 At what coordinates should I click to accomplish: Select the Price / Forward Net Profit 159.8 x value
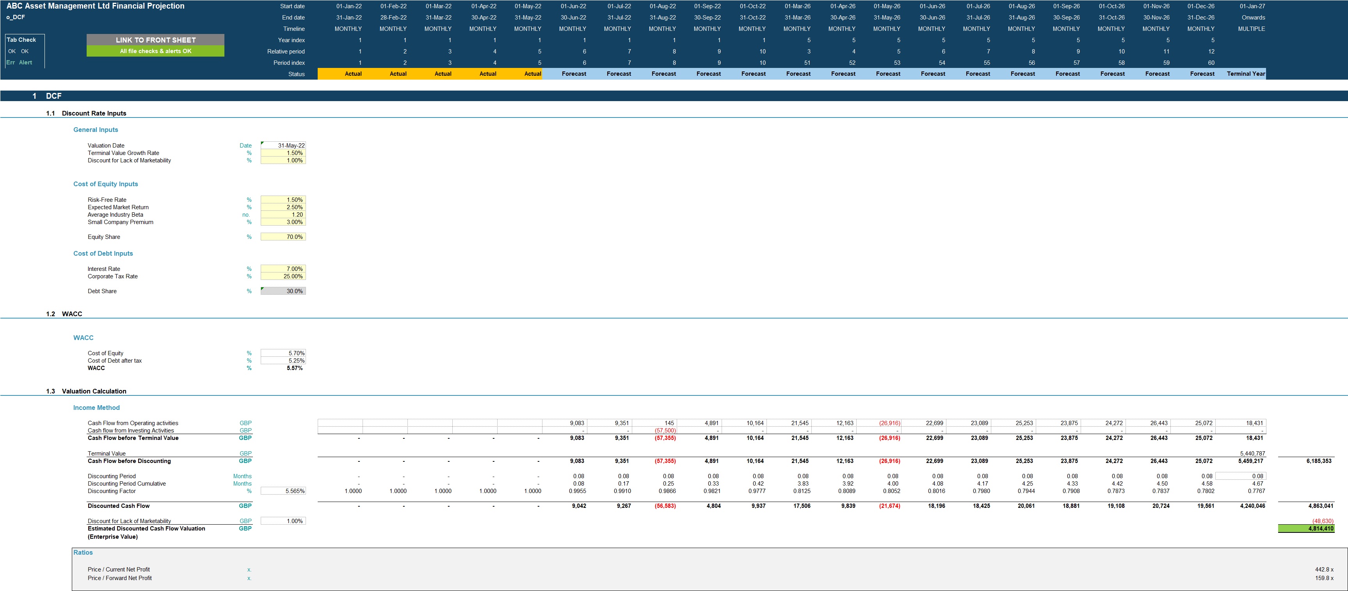coord(1324,578)
